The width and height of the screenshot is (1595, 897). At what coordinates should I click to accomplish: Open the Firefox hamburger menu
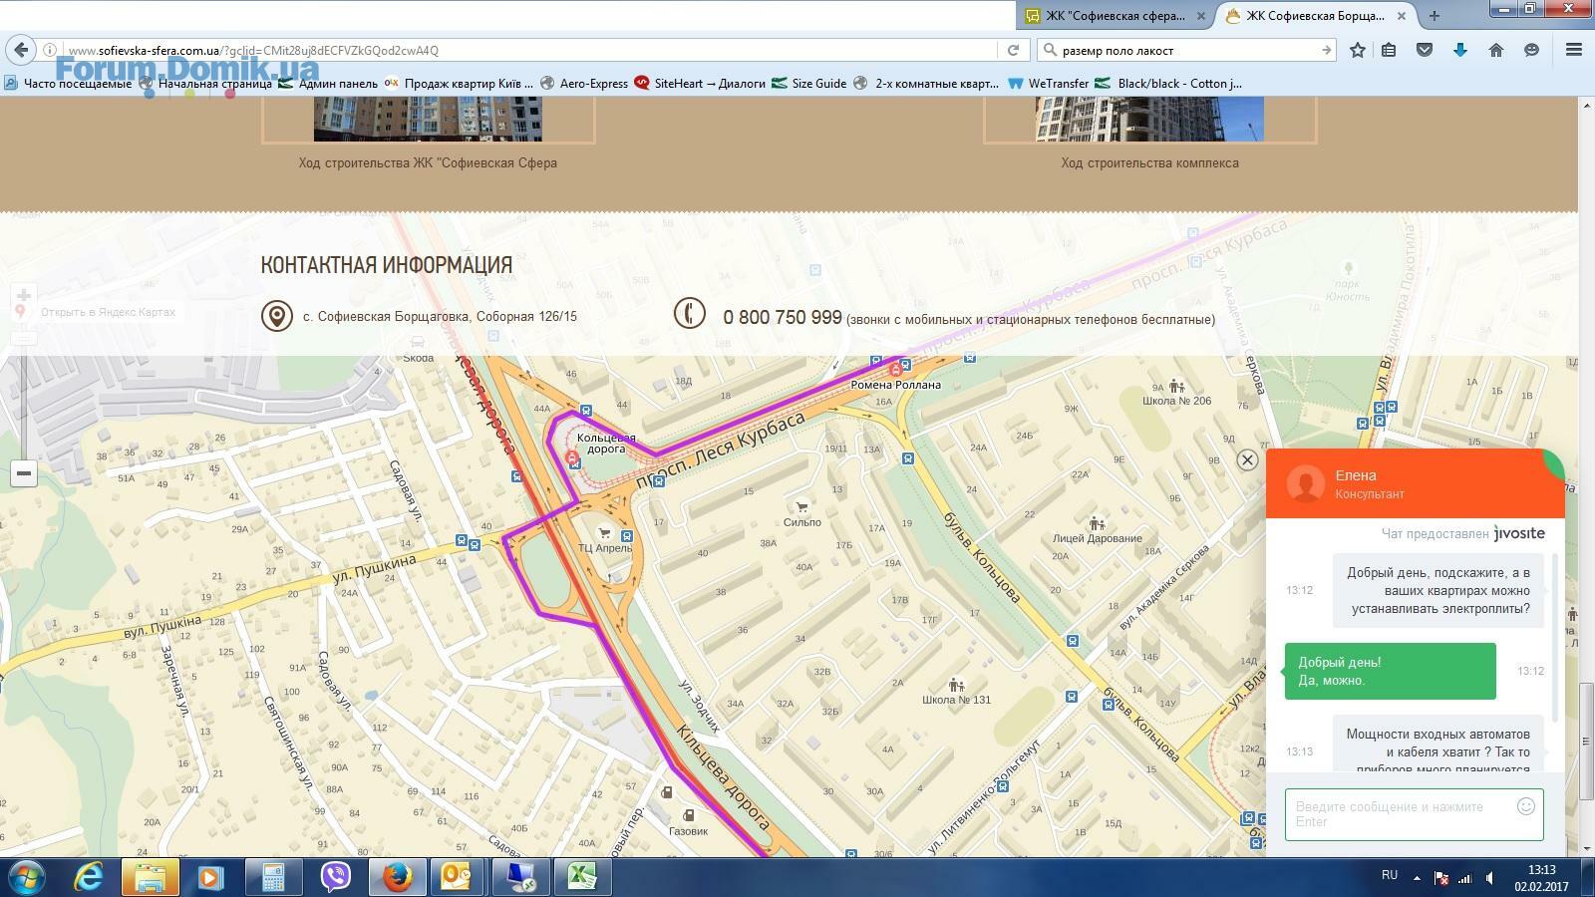tap(1574, 50)
